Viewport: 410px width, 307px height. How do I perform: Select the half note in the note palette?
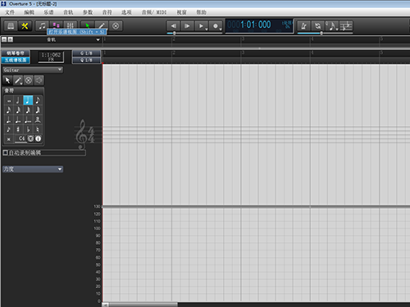point(18,101)
